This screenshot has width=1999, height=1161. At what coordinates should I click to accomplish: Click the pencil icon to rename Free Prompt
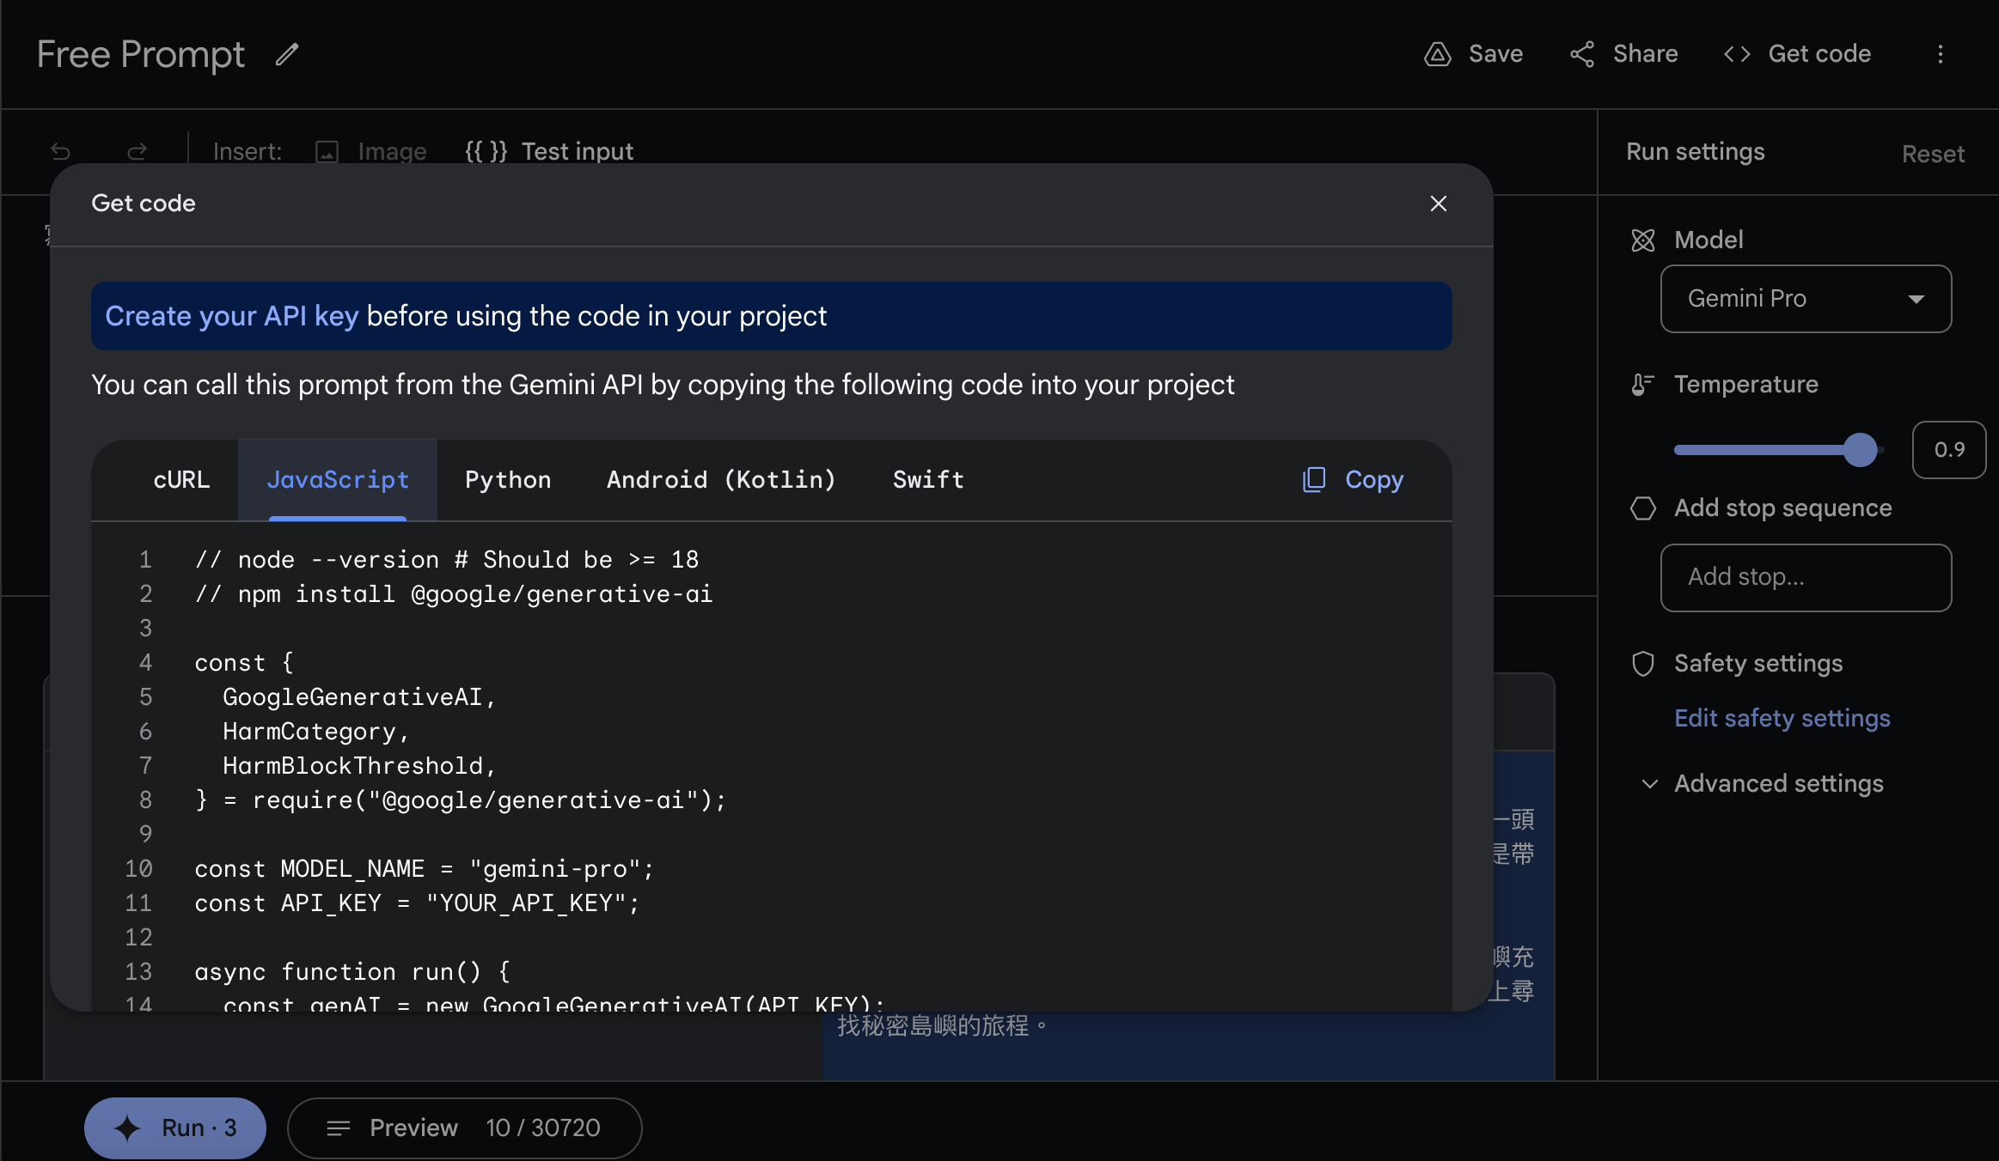[286, 54]
